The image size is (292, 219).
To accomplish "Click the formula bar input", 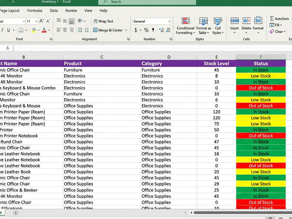I will pos(153,48).
